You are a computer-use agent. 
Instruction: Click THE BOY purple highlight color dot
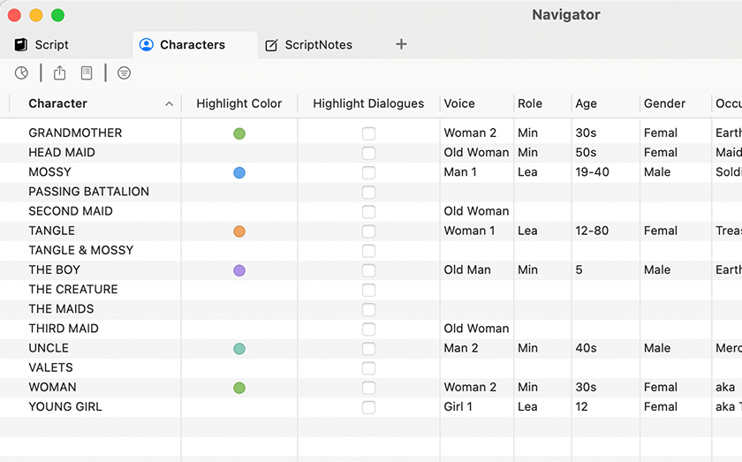coord(239,270)
